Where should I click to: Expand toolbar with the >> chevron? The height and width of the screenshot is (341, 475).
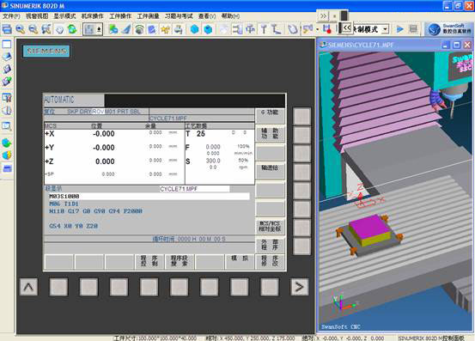click(323, 15)
